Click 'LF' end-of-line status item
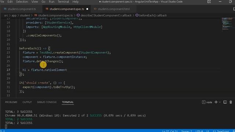This screenshot has width=235, height=132. click(x=207, y=131)
